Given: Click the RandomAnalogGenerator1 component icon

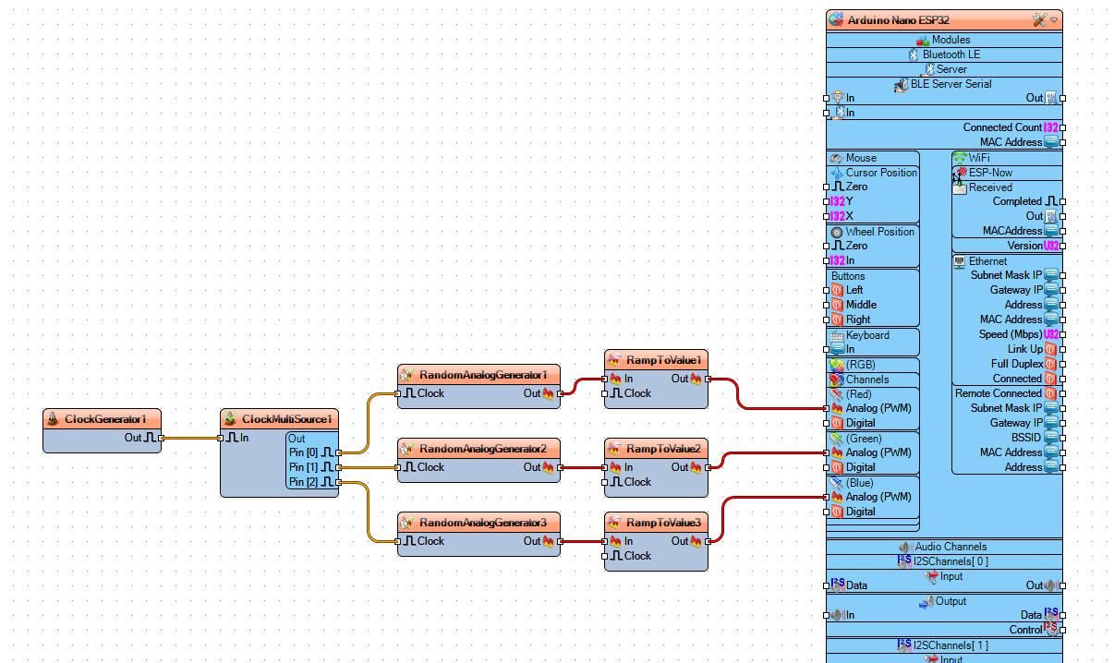Looking at the screenshot, I should [x=407, y=375].
